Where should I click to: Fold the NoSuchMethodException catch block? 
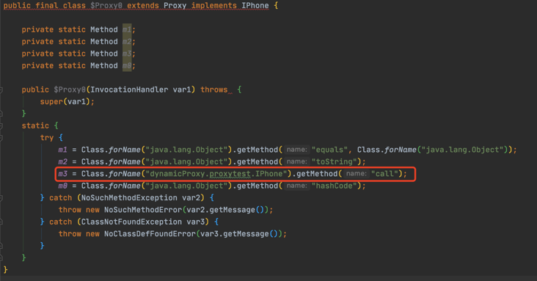(x=1, y=198)
